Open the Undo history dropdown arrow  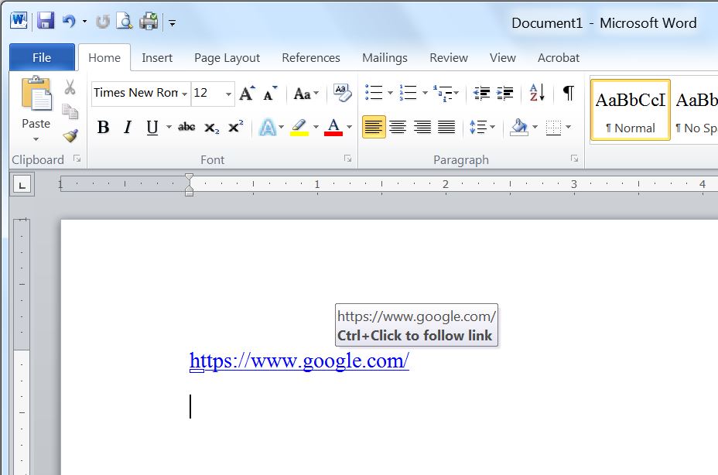pos(84,21)
